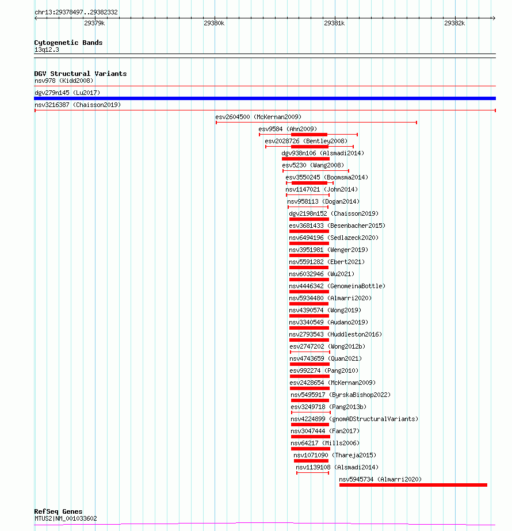The image size is (512, 531).
Task: Click the 29382k ruler position
Action: click(x=454, y=23)
